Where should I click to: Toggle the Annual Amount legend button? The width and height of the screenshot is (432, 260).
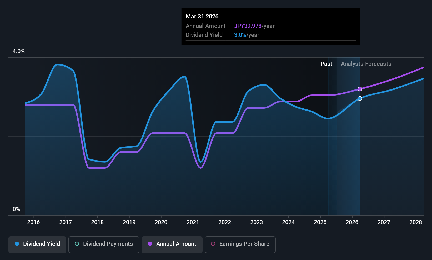(x=172, y=244)
